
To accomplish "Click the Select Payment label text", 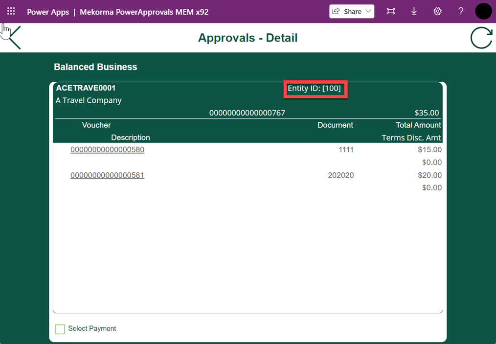I will point(92,328).
